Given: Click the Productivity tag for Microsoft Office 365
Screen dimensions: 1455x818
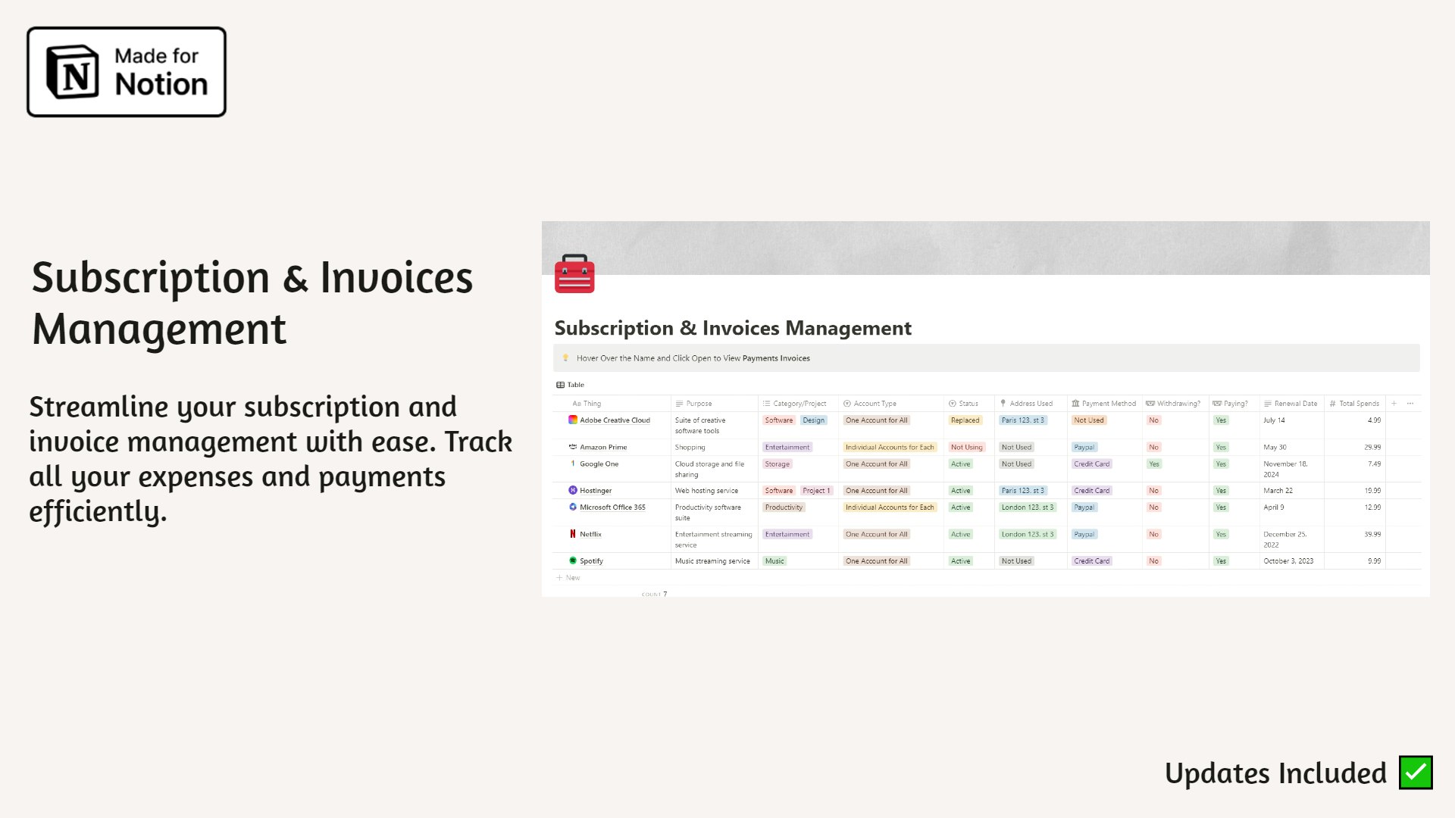Looking at the screenshot, I should pyautogui.click(x=784, y=507).
